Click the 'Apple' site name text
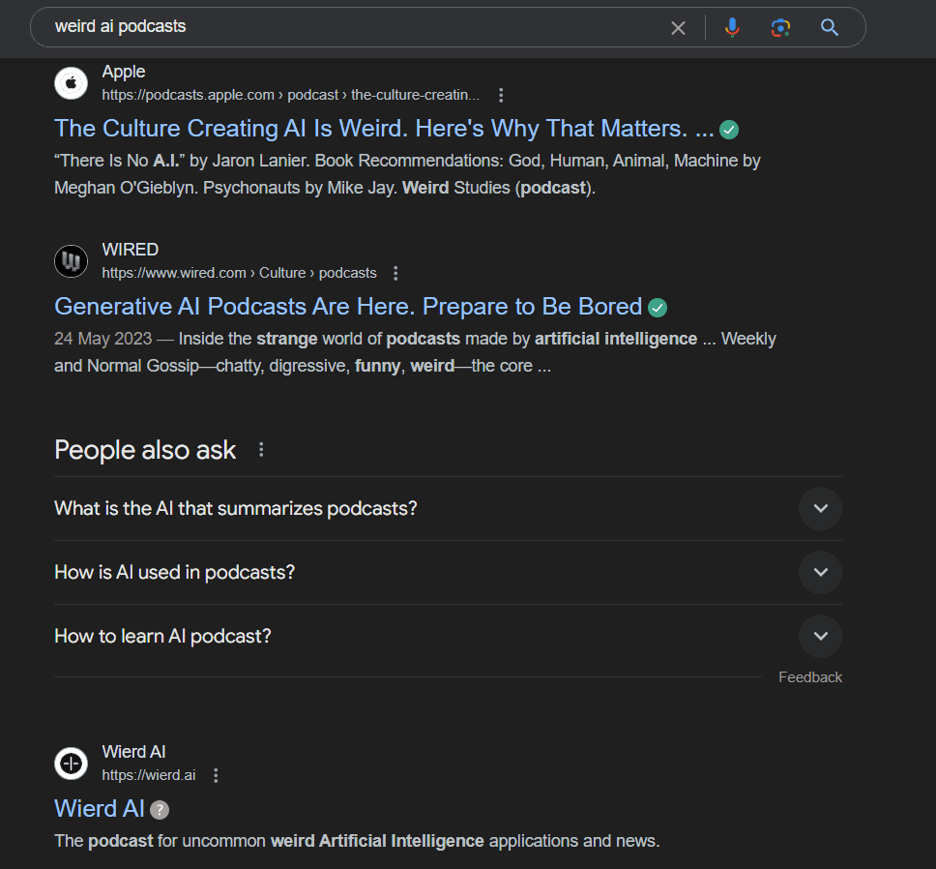 pyautogui.click(x=124, y=72)
